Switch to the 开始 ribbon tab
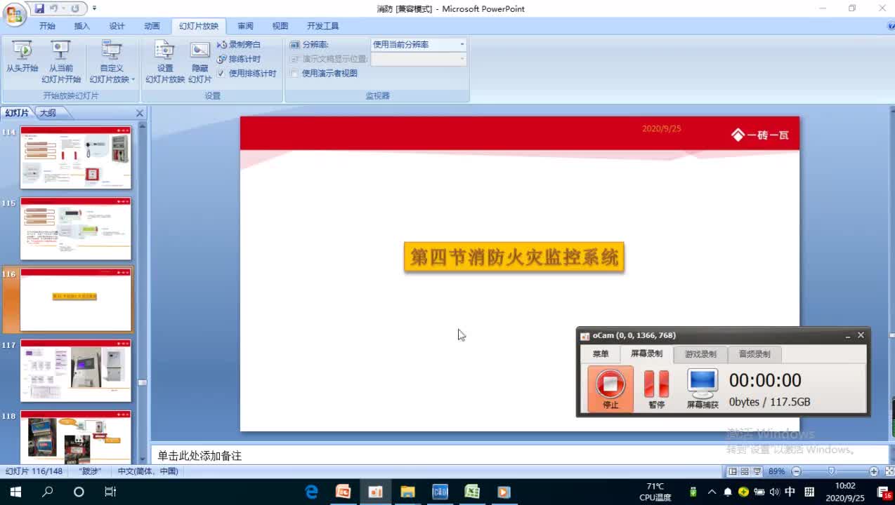 point(47,26)
